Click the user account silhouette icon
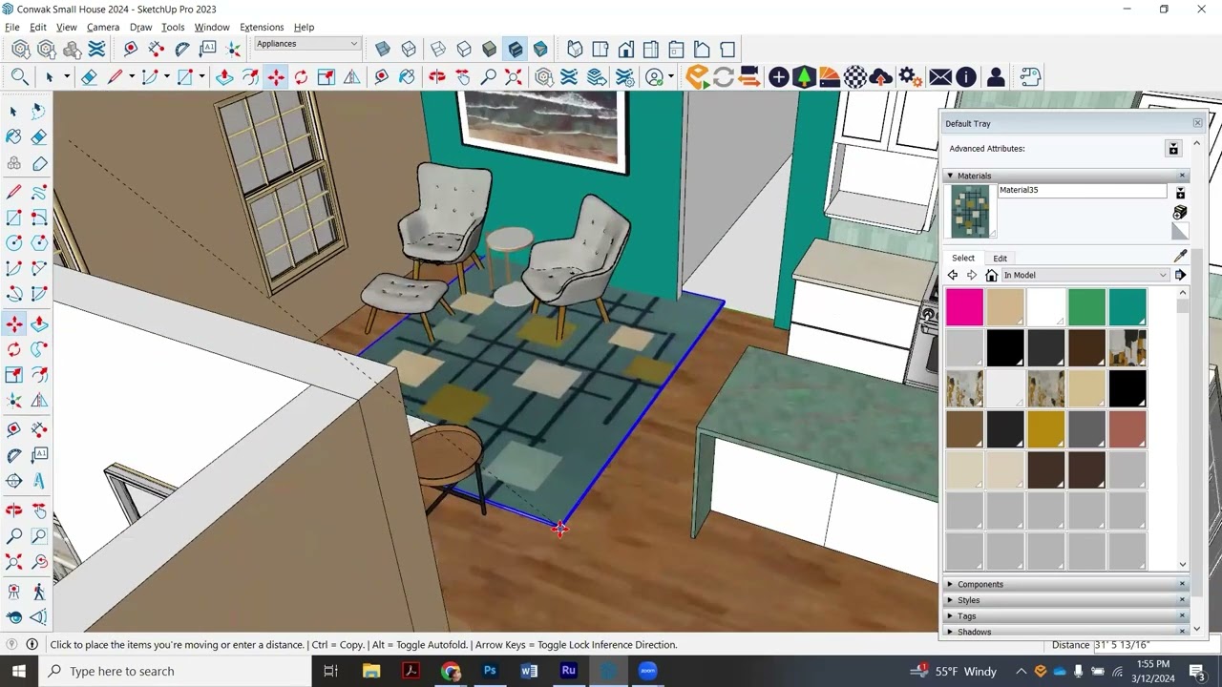Screen dimensions: 1222x687 (996, 77)
